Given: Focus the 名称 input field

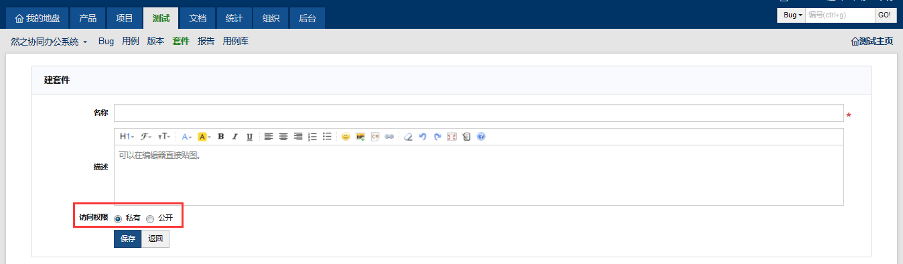Looking at the screenshot, I should click(x=478, y=113).
